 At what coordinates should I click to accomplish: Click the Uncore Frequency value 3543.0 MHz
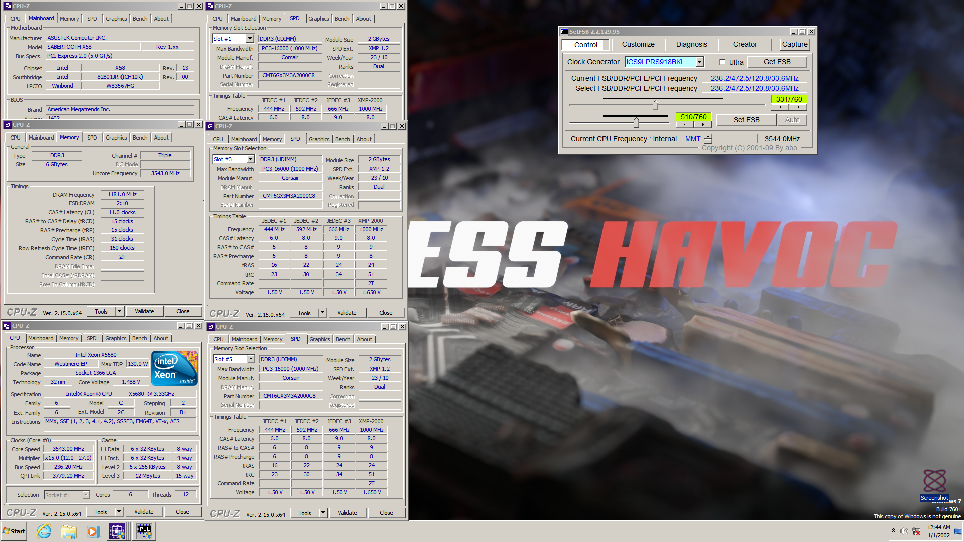point(165,173)
